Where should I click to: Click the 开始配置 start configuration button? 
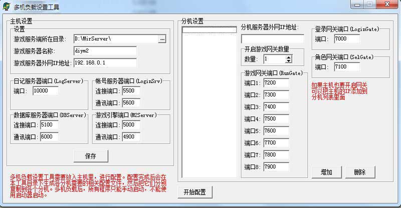195,192
